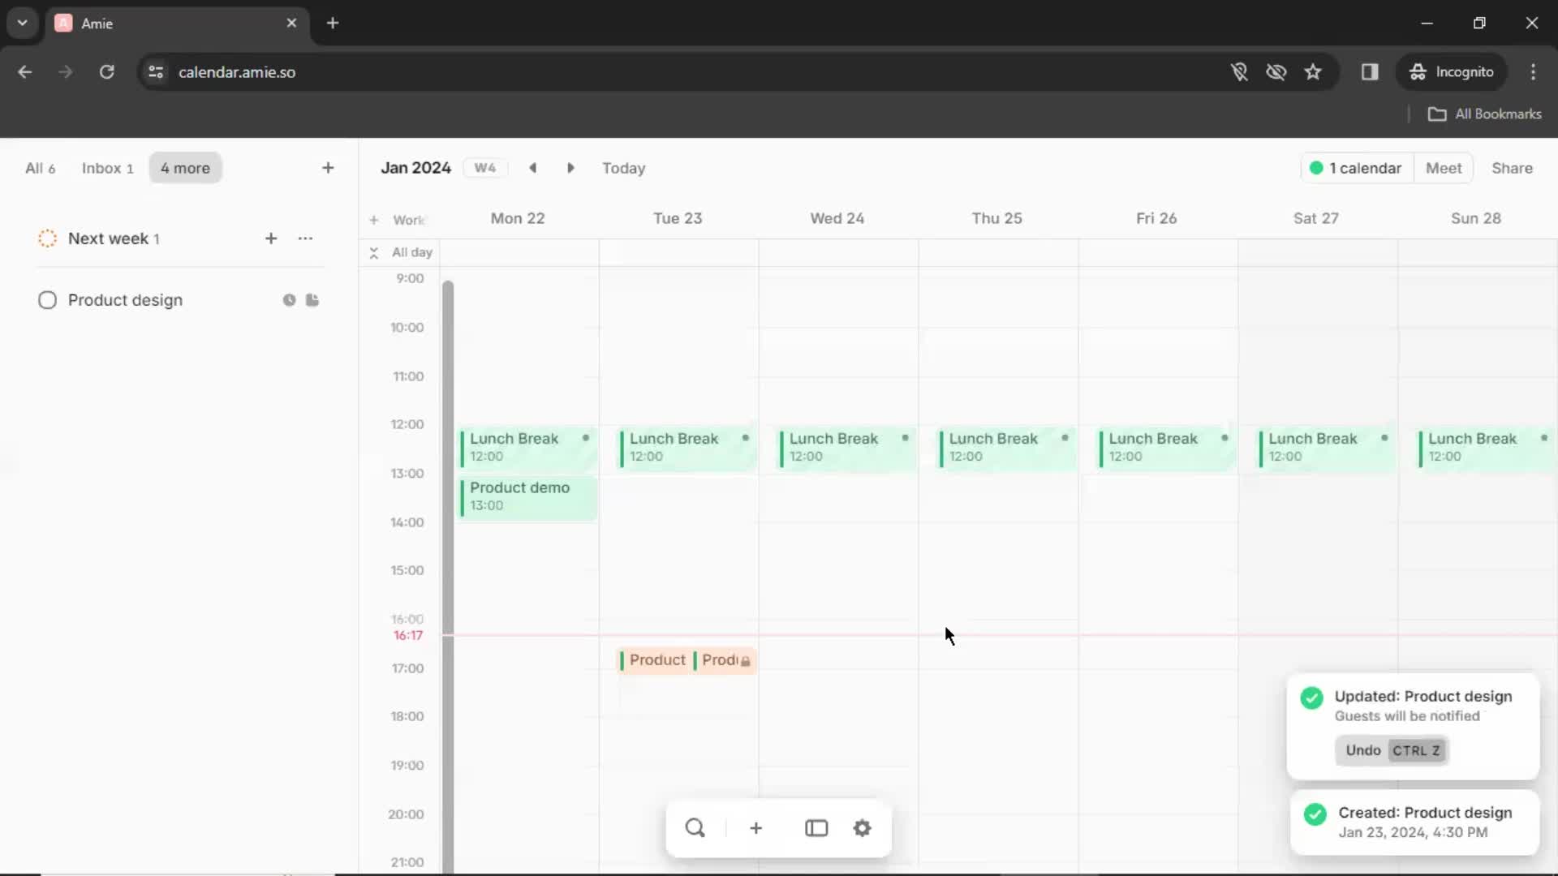Click the All day row visibility toggle

click(x=373, y=251)
